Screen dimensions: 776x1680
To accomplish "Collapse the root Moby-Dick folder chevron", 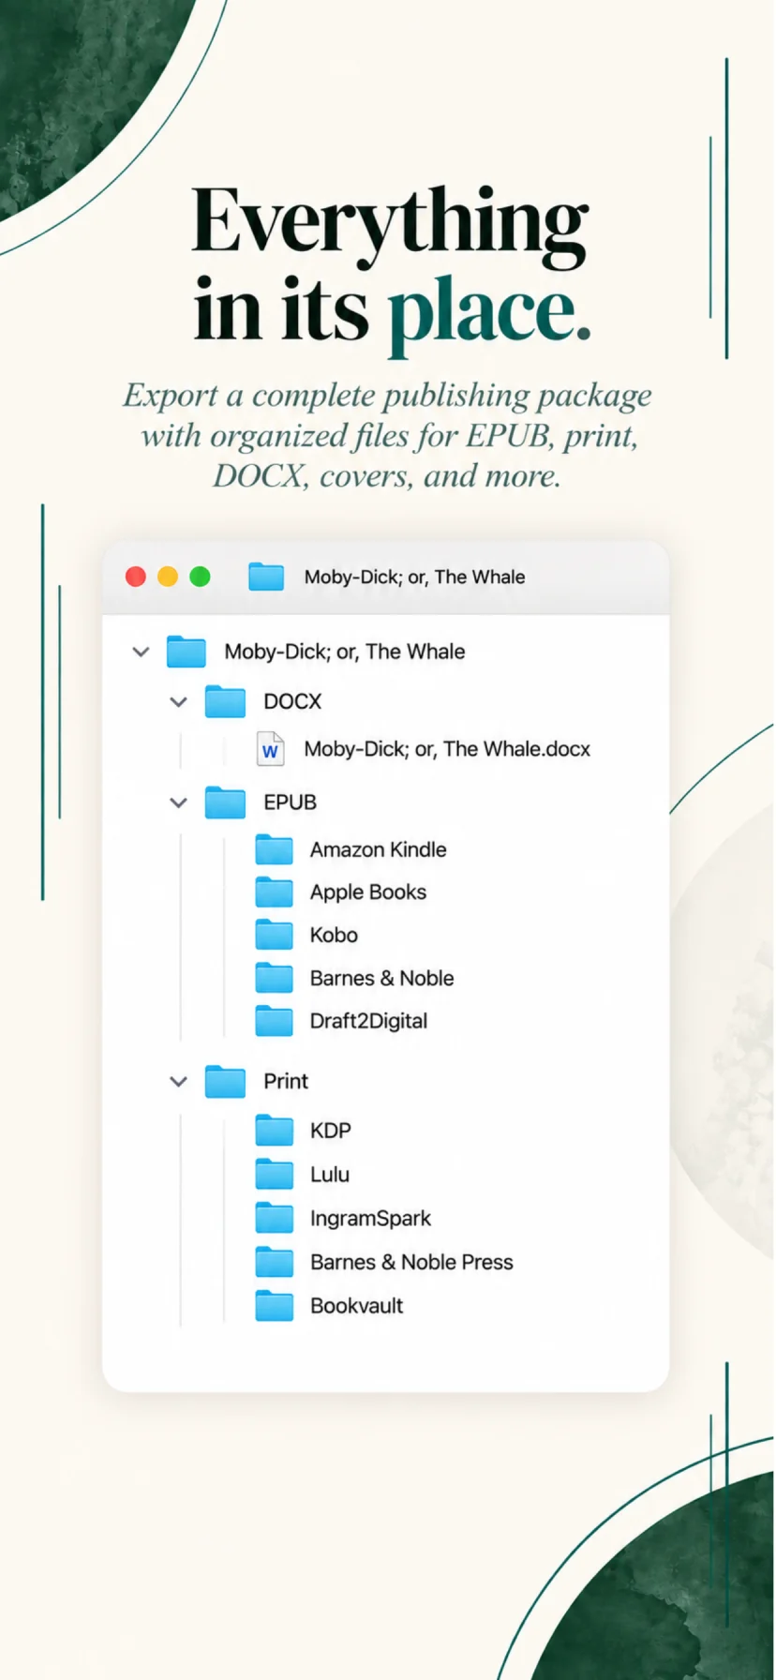I will pos(141,652).
